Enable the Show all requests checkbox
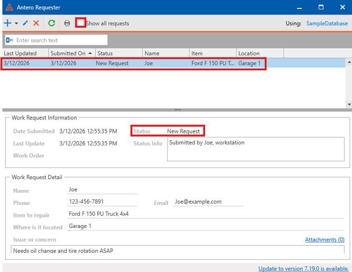The width and height of the screenshot is (352, 272). (x=80, y=23)
